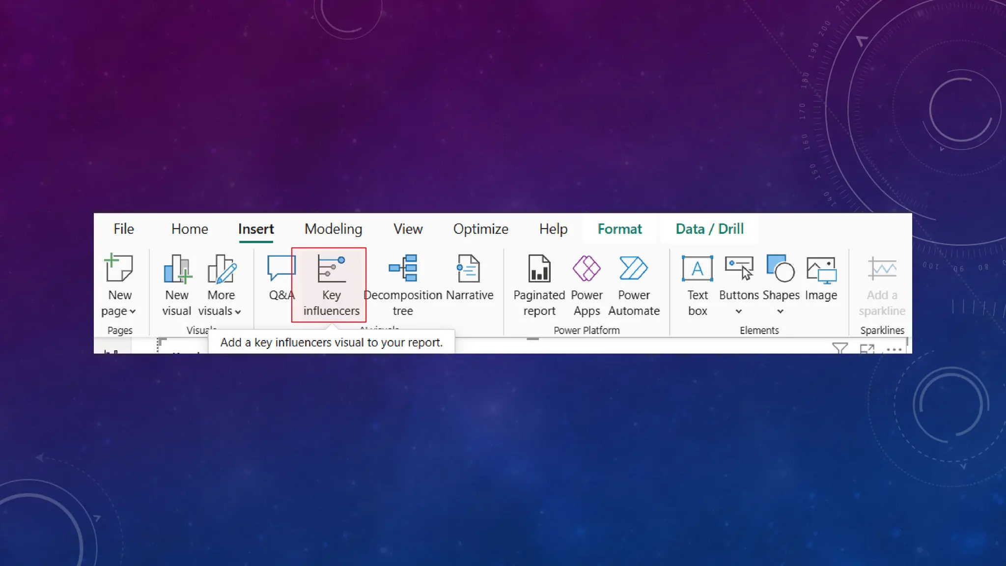Screen dimensions: 1006x566
Task: Click the Power Apps icon
Action: pos(587,268)
